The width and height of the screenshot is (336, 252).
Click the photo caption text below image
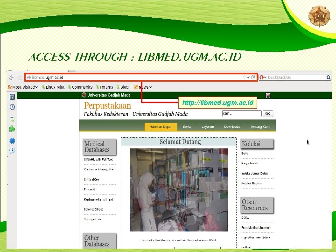tap(178, 240)
